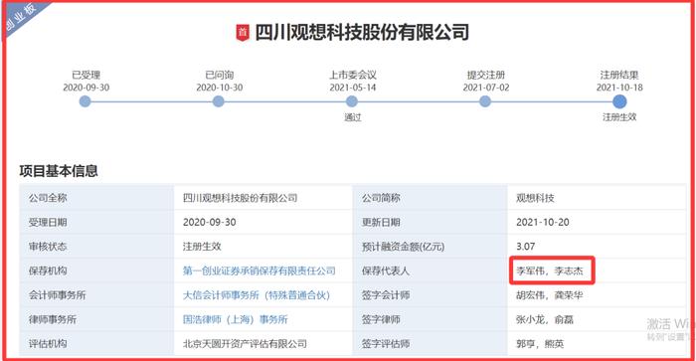Click the 受理日期 value 2020-09-30 in the table
The image size is (696, 361).
(x=209, y=222)
